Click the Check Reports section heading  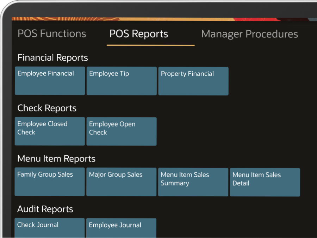coord(47,108)
